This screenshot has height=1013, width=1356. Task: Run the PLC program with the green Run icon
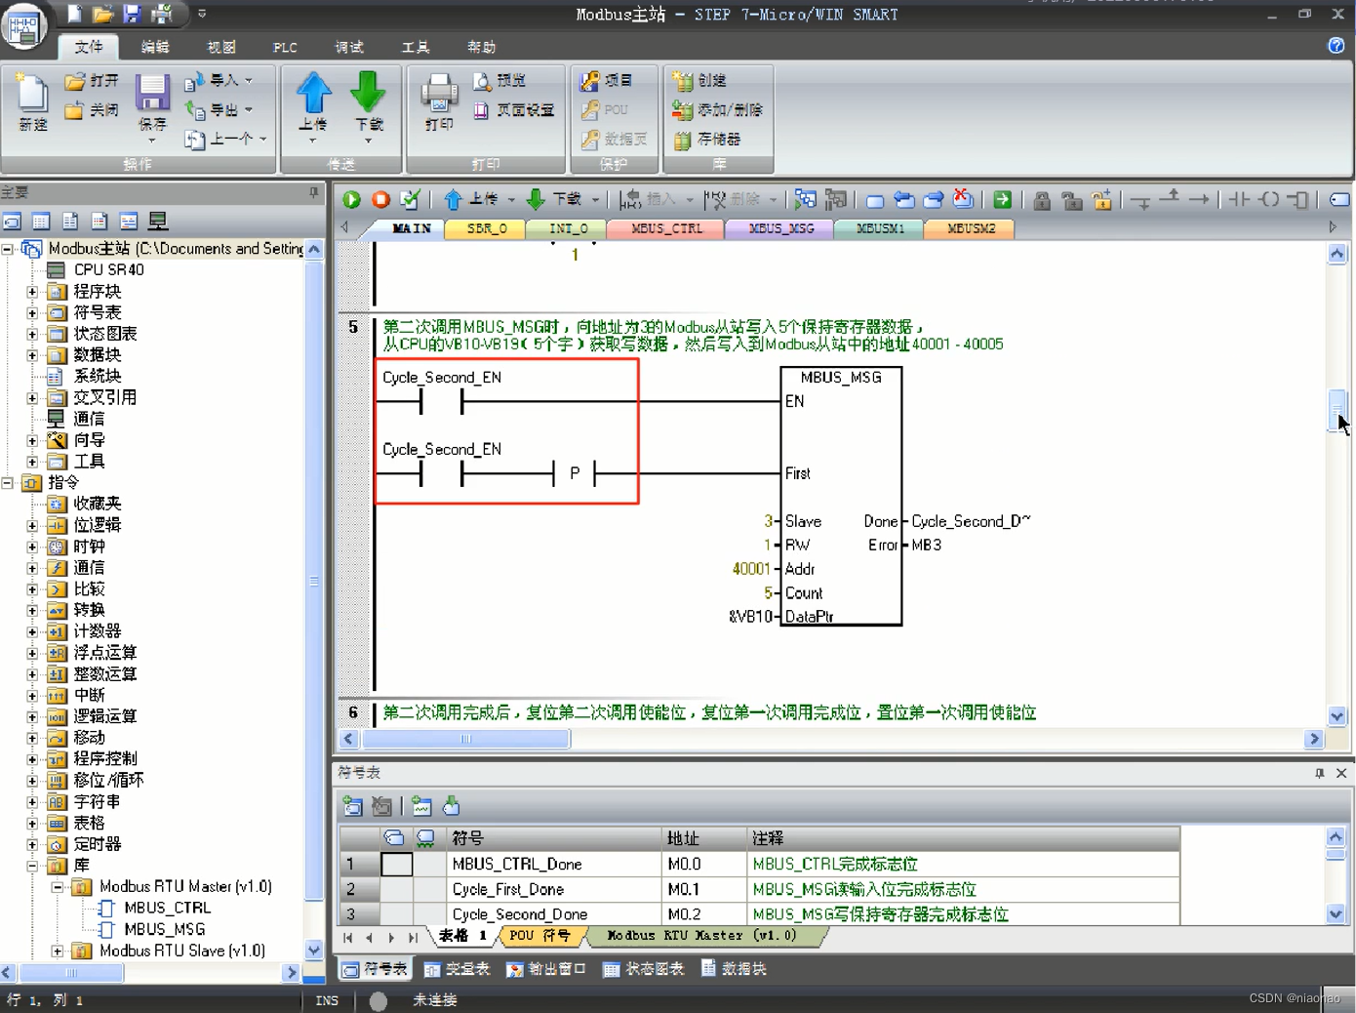[351, 199]
